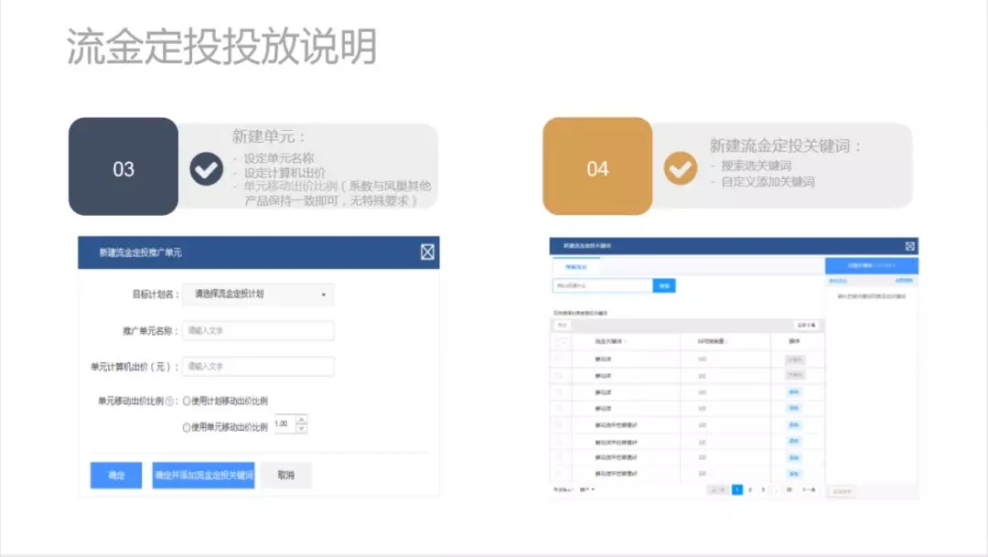Click the 搜索 search button in keyword dialog
The width and height of the screenshot is (988, 557).
(664, 285)
